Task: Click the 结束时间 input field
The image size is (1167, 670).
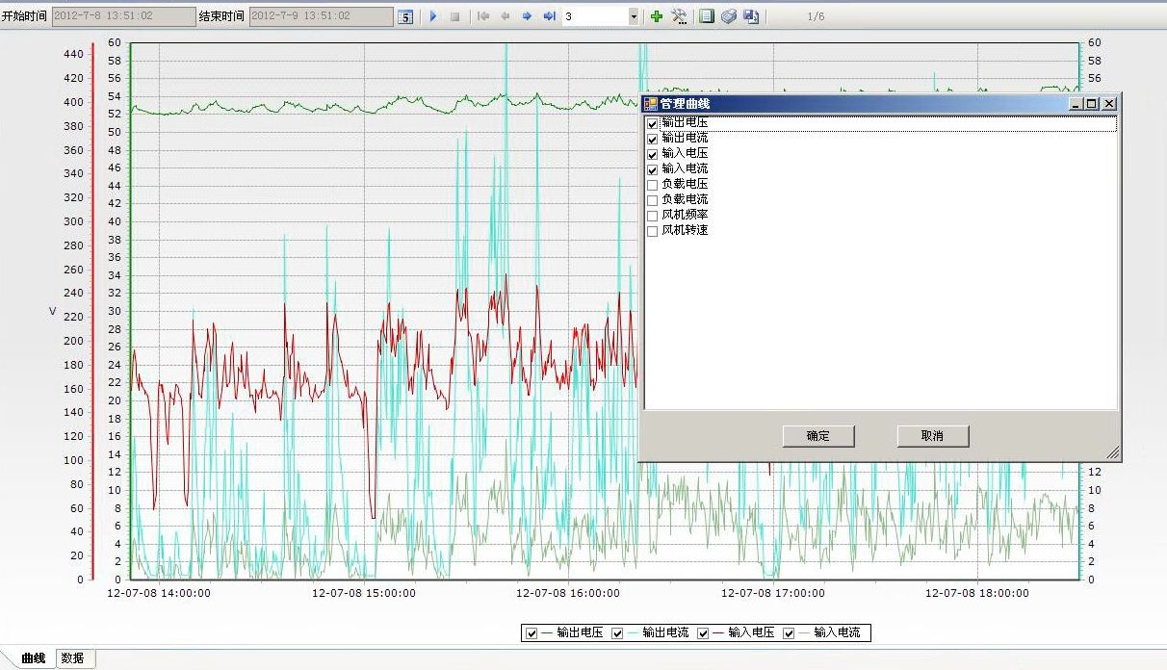Action: pyautogui.click(x=321, y=16)
